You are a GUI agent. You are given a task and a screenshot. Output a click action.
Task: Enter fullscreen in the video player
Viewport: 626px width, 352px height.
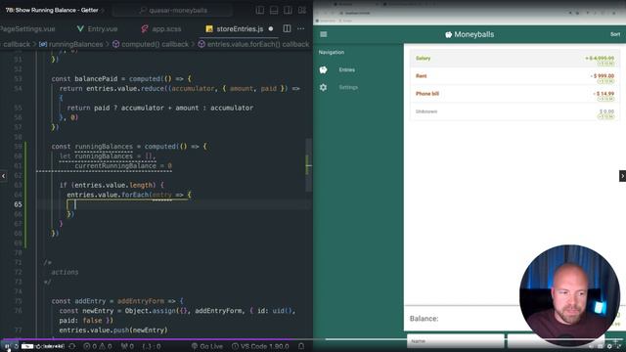[619, 346]
